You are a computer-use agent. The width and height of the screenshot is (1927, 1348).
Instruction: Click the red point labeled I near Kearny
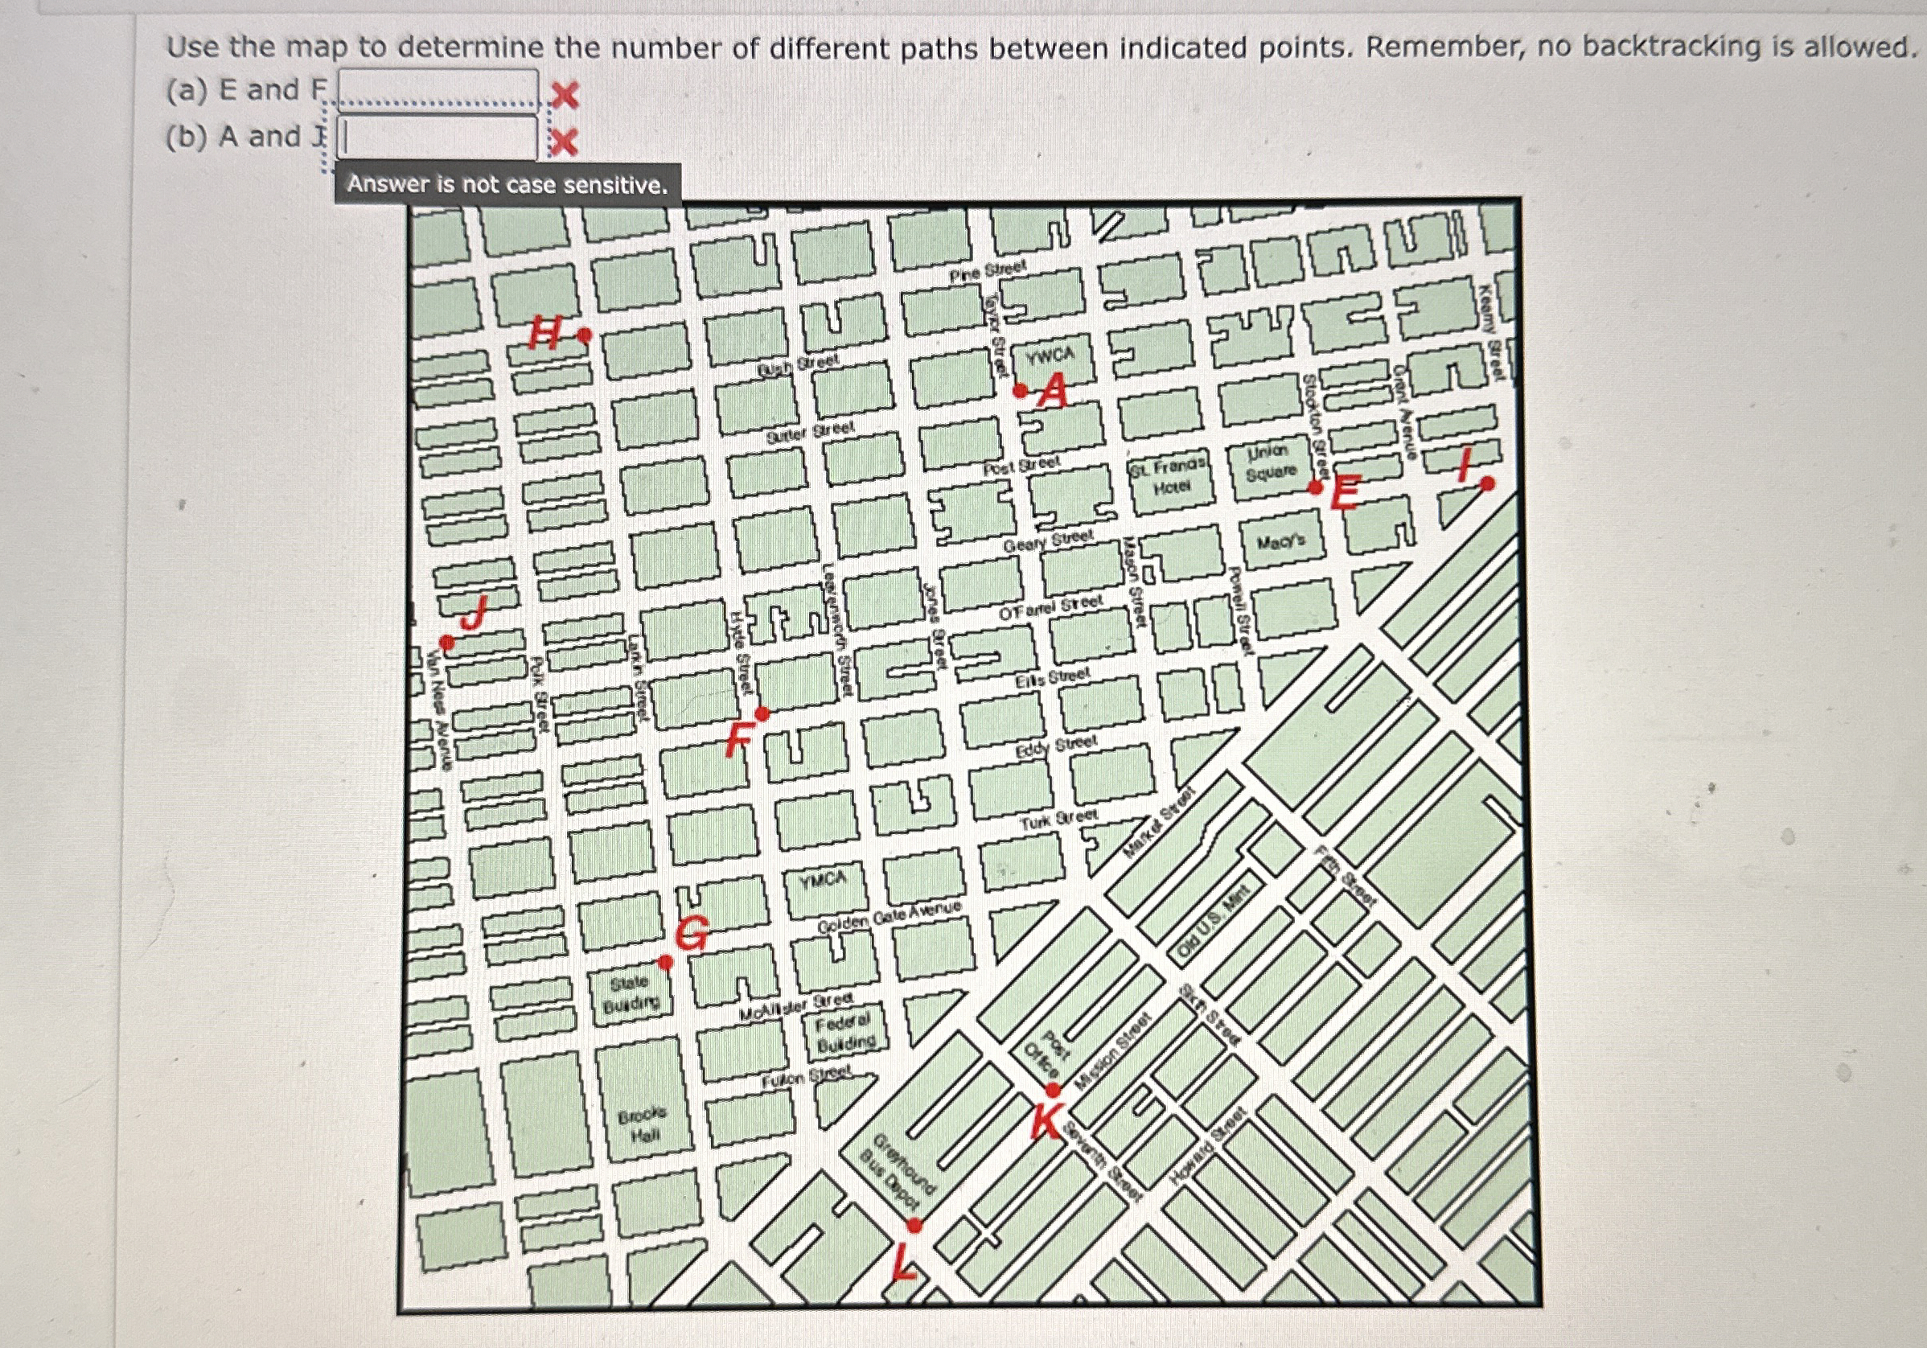tap(1487, 483)
